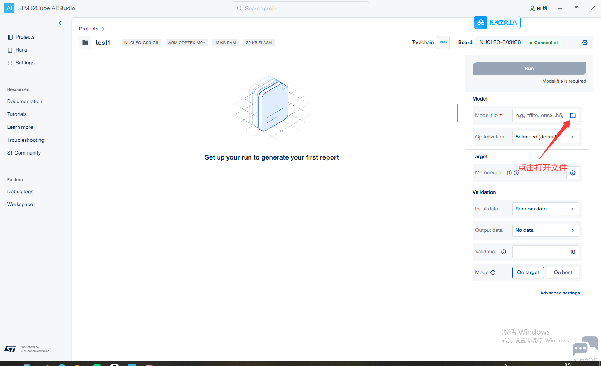Click the Hi 胡 user greeting

coord(542,9)
